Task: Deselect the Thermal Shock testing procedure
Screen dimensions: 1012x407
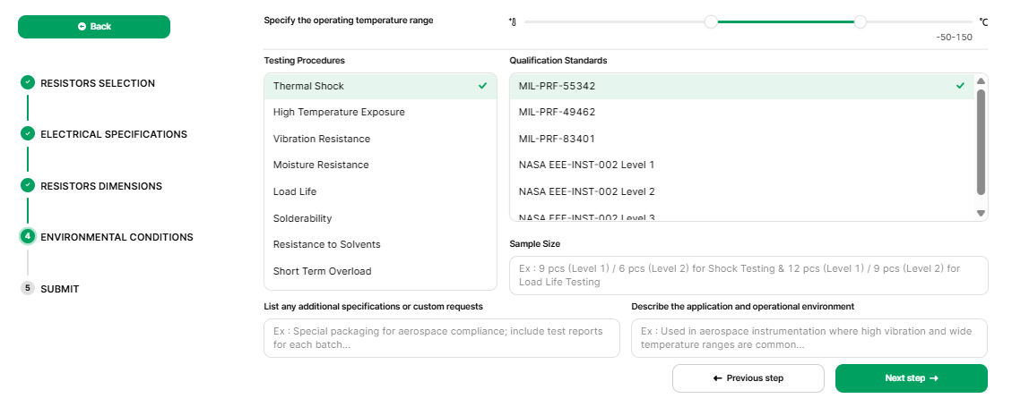Action: pos(380,86)
